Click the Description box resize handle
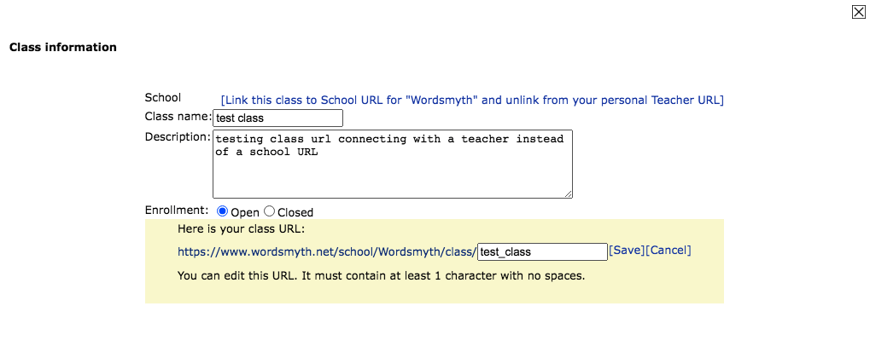 pyautogui.click(x=568, y=193)
